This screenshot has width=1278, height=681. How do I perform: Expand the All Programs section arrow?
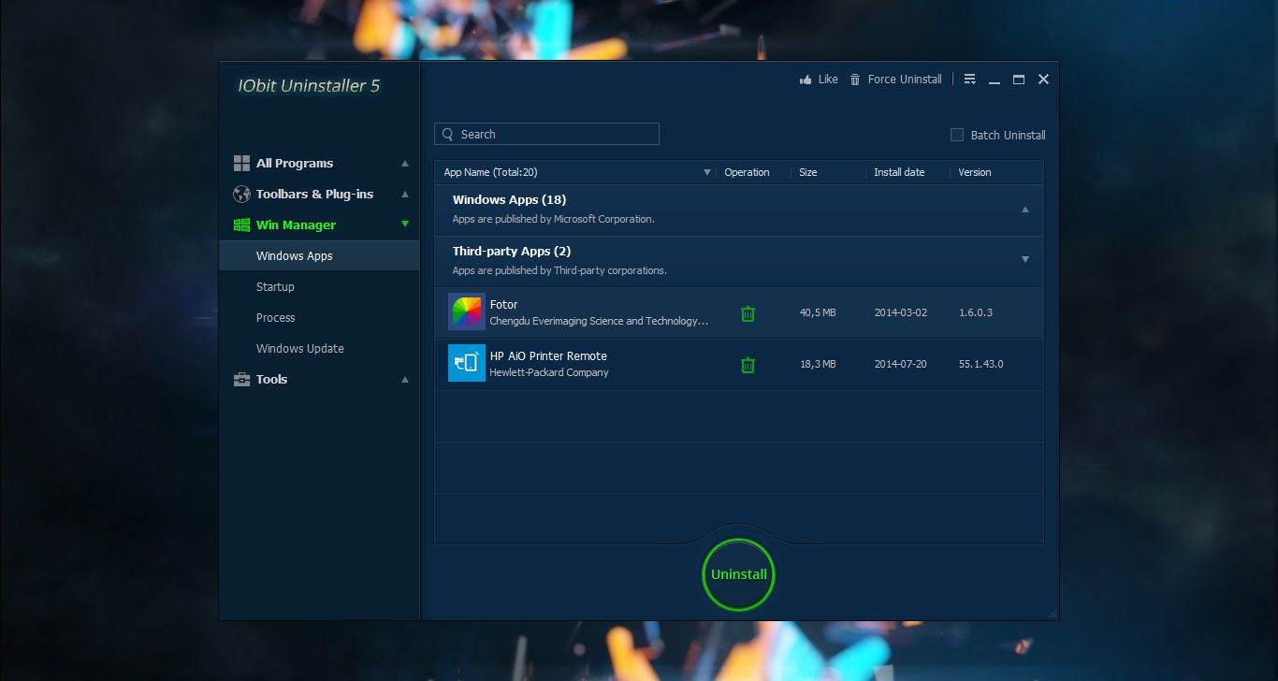pyautogui.click(x=405, y=163)
